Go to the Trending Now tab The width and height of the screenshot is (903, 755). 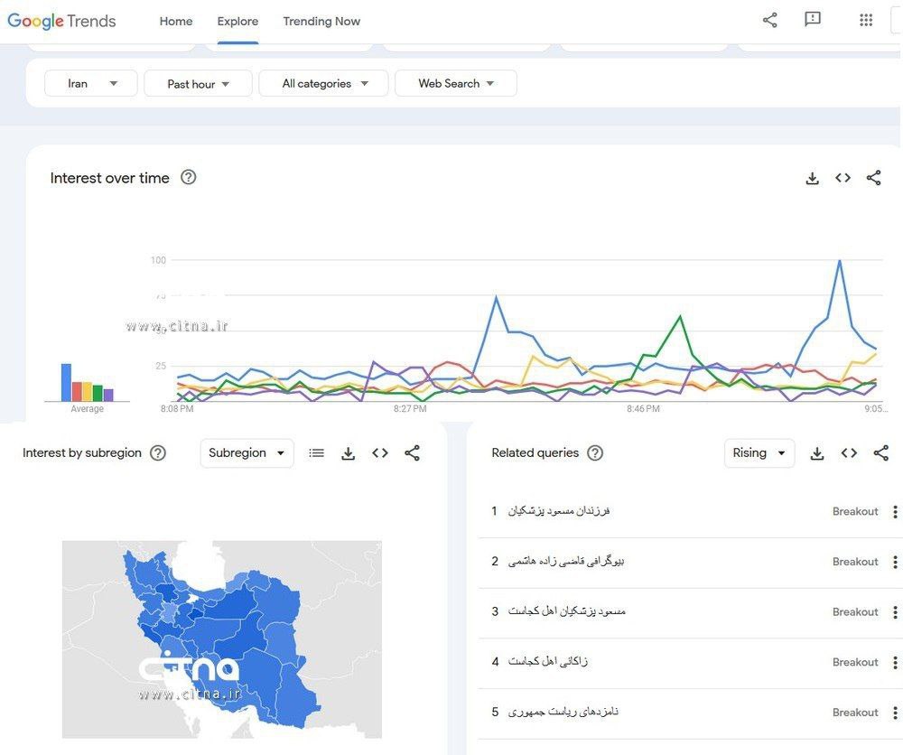pos(321,21)
